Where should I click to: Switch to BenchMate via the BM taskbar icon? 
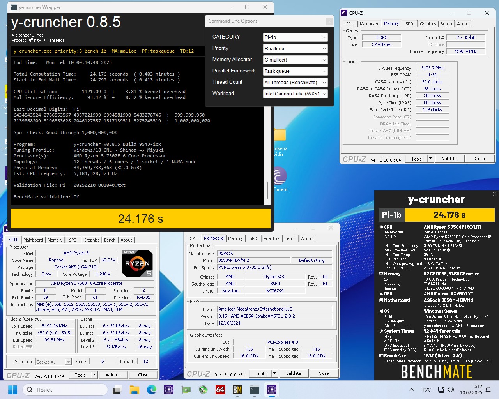coord(237,390)
